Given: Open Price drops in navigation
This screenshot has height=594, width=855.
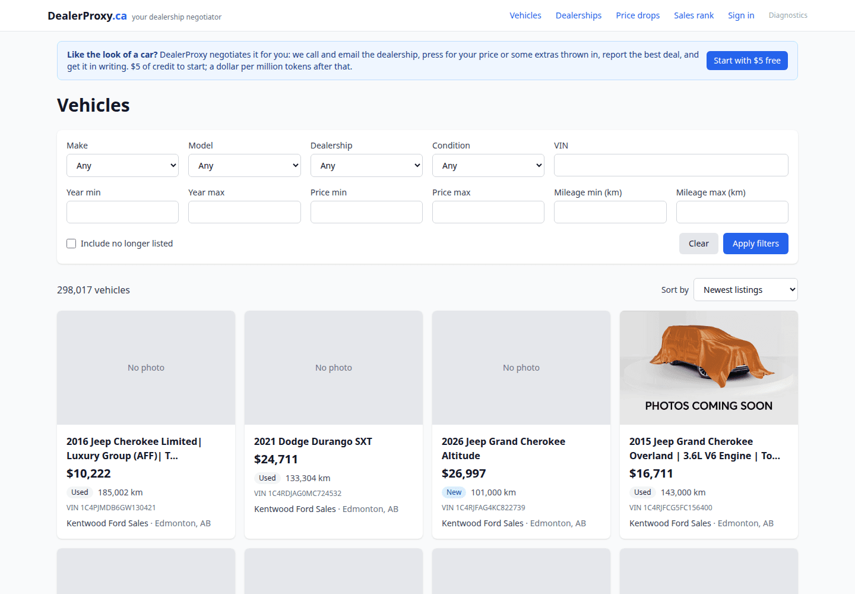Looking at the screenshot, I should point(638,15).
